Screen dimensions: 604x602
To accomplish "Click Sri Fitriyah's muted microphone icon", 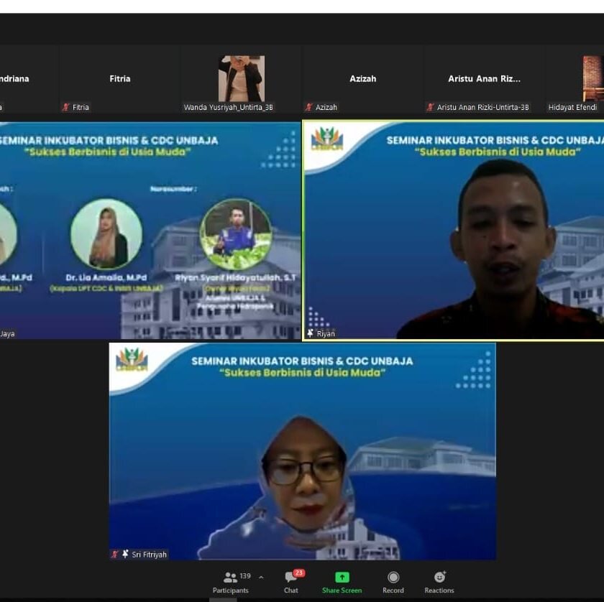I will [115, 554].
